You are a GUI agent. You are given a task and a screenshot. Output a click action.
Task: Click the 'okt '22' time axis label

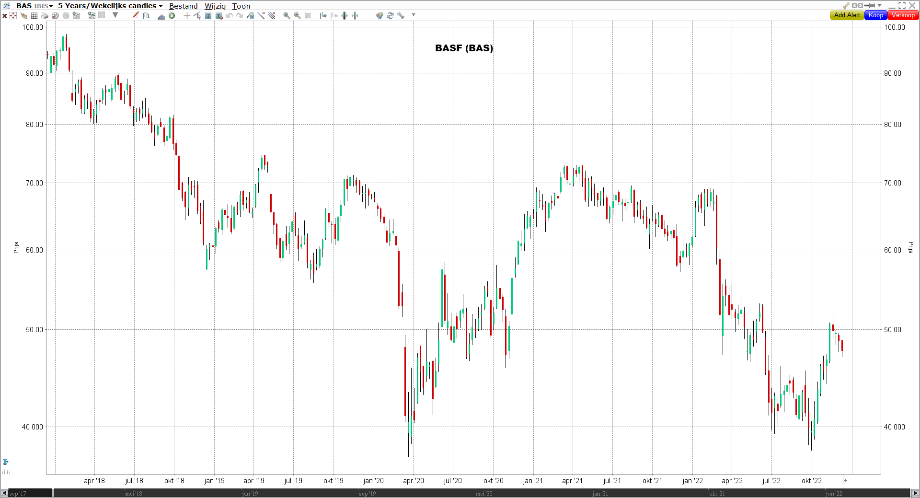[x=812, y=481]
